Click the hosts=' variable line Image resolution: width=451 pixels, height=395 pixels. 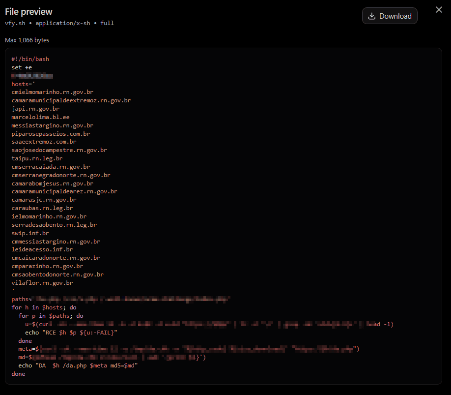click(x=23, y=84)
